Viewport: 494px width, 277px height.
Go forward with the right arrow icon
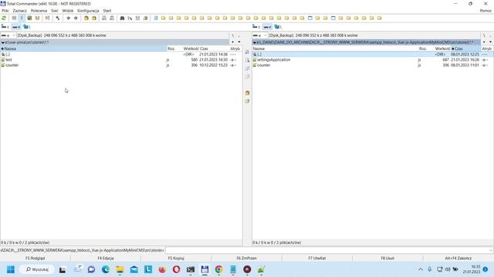76,18
